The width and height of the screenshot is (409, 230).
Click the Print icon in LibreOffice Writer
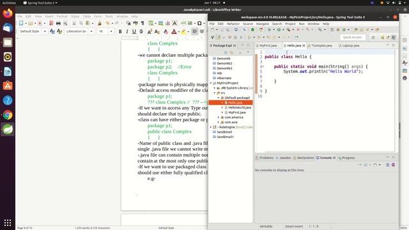coord(58,23)
